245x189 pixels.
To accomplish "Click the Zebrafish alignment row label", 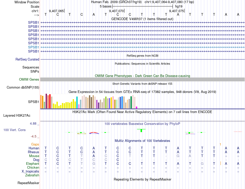I will 32,175.
